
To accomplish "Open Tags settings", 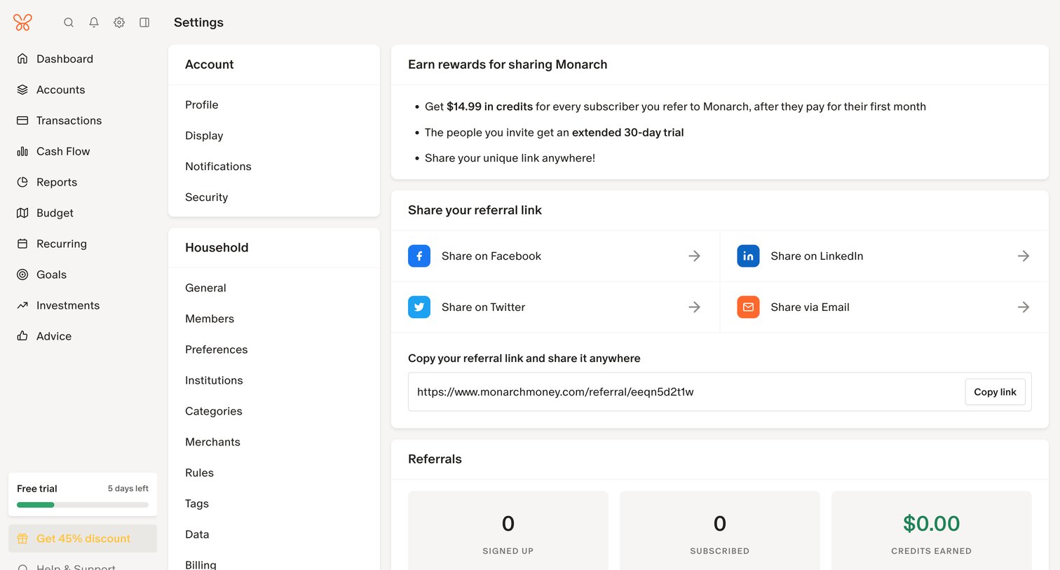I will tap(274, 503).
